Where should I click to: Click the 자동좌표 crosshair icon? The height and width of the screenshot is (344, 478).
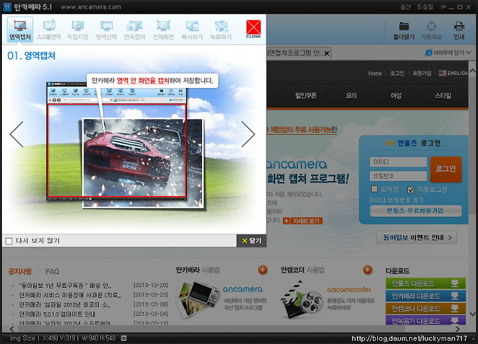click(x=431, y=30)
